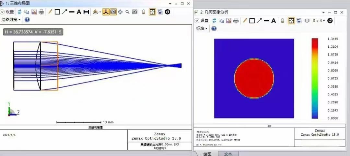Open help for the 3D layout window

tap(27, 20)
